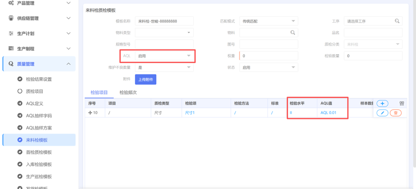The height and width of the screenshot is (189, 416).
Task: Click the 权重 input field
Action: coord(268,56)
